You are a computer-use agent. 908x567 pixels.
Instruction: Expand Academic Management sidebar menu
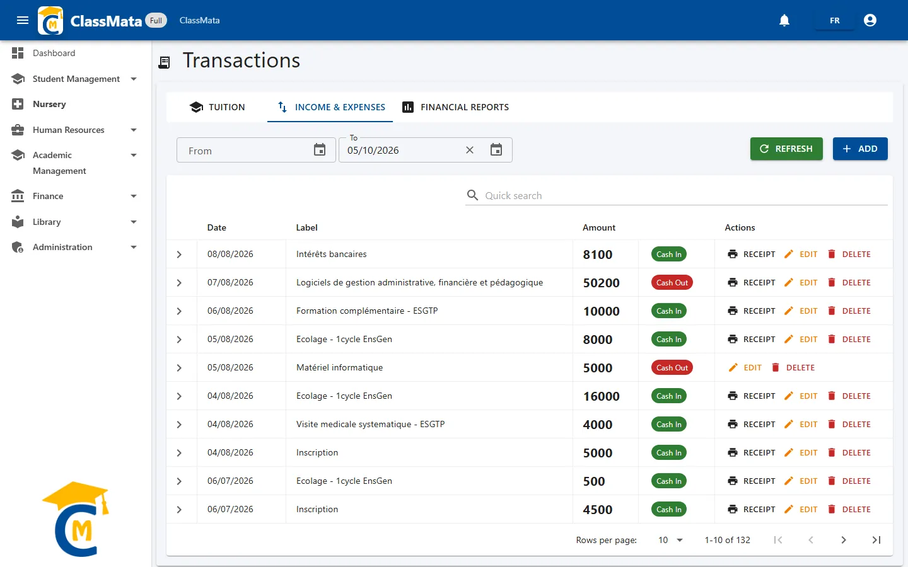pyautogui.click(x=76, y=163)
